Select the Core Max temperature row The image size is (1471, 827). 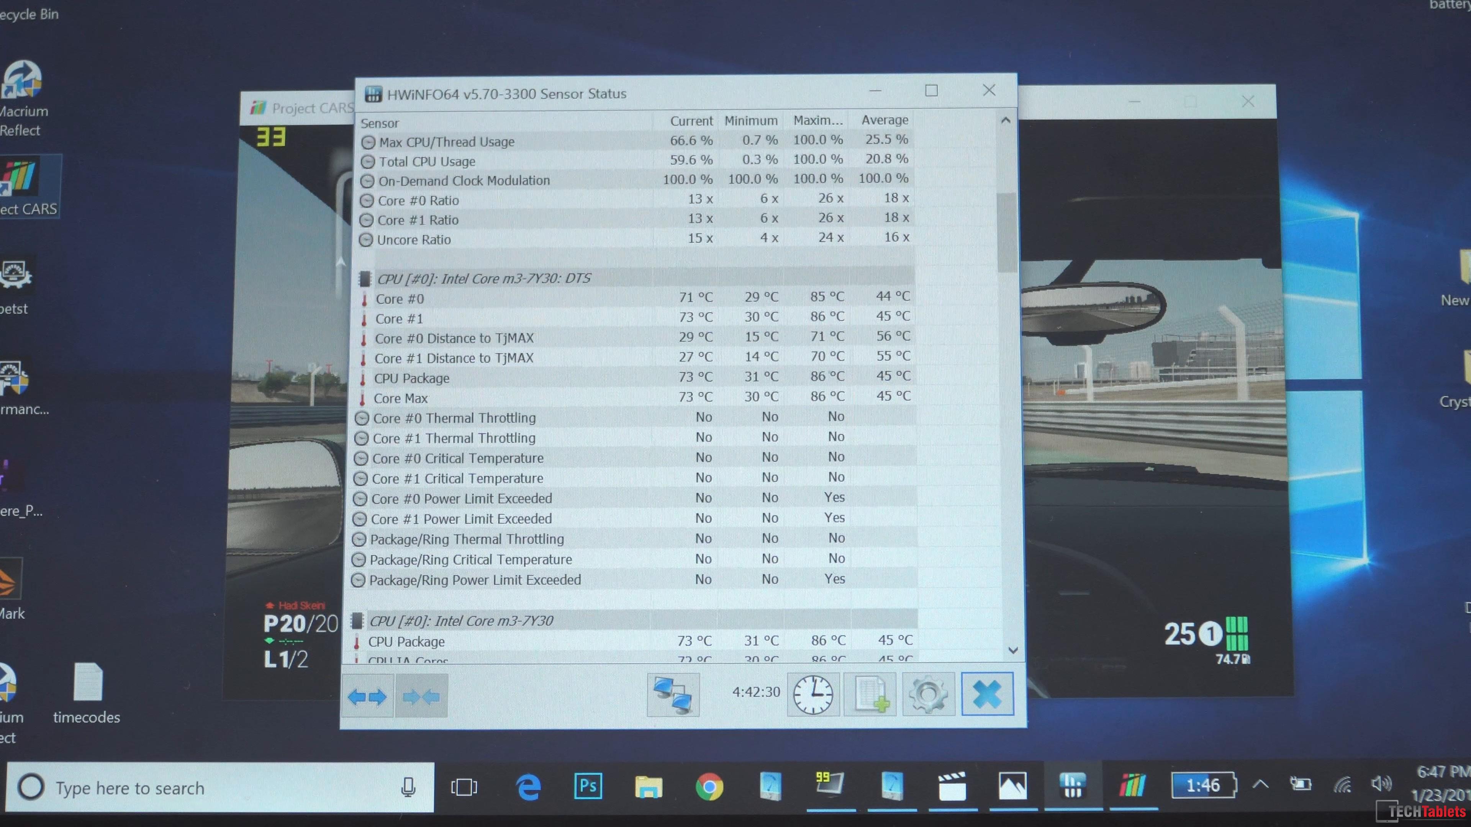(635, 397)
